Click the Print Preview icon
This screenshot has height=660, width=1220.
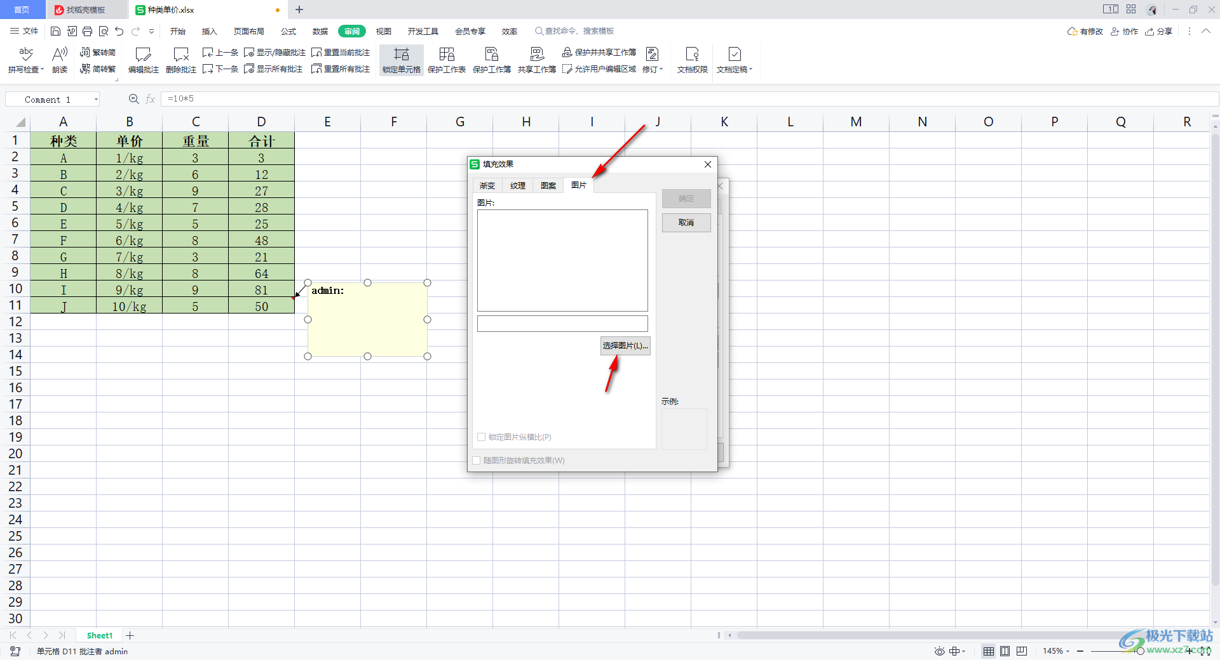click(x=104, y=31)
